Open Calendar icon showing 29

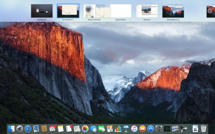coord(52,129)
